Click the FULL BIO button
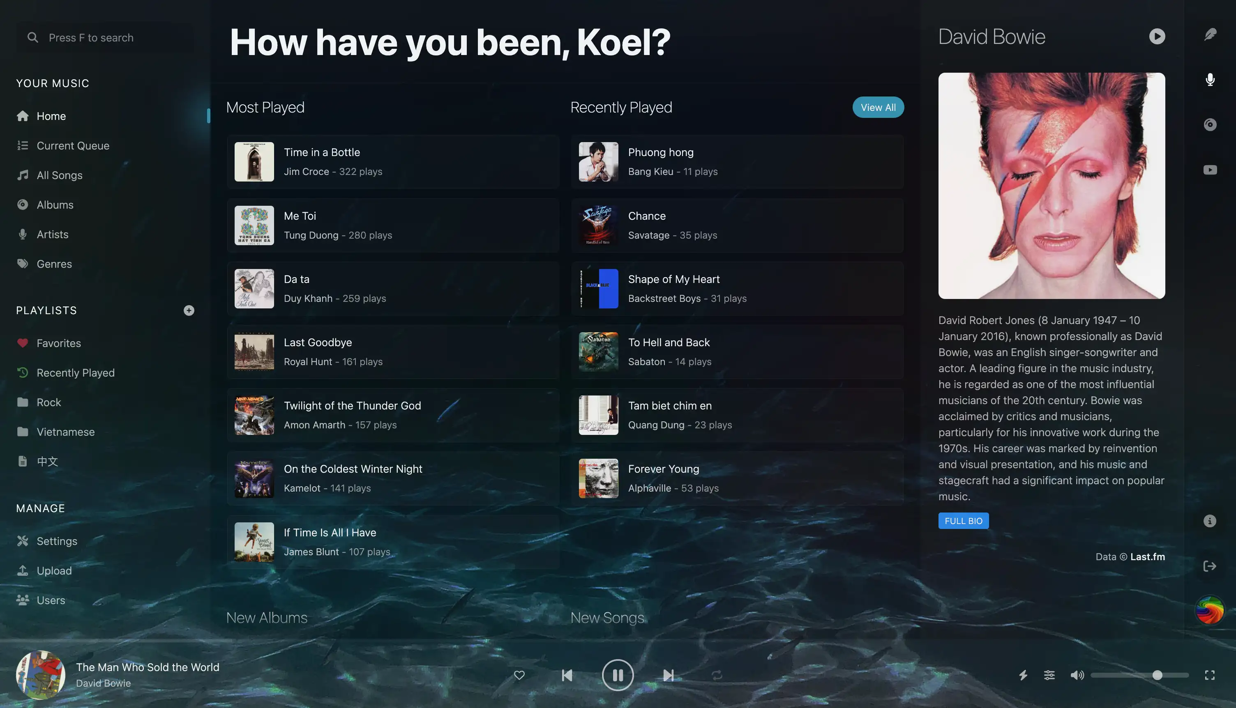 coord(963,521)
